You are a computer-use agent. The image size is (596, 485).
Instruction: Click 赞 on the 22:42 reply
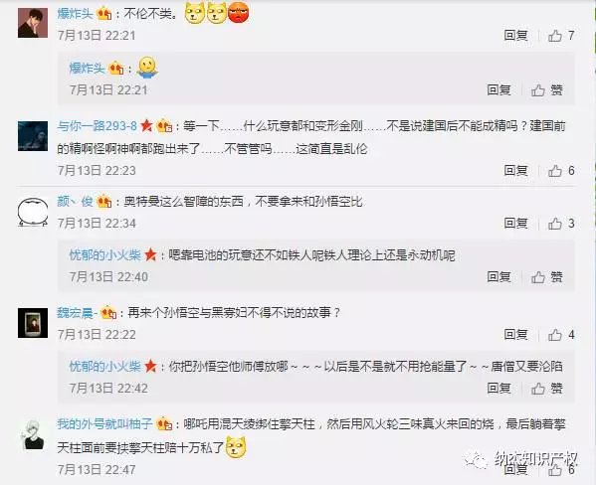546,389
